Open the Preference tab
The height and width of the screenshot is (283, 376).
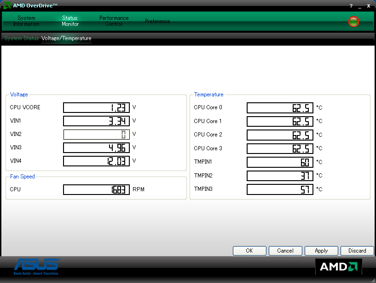click(x=157, y=21)
